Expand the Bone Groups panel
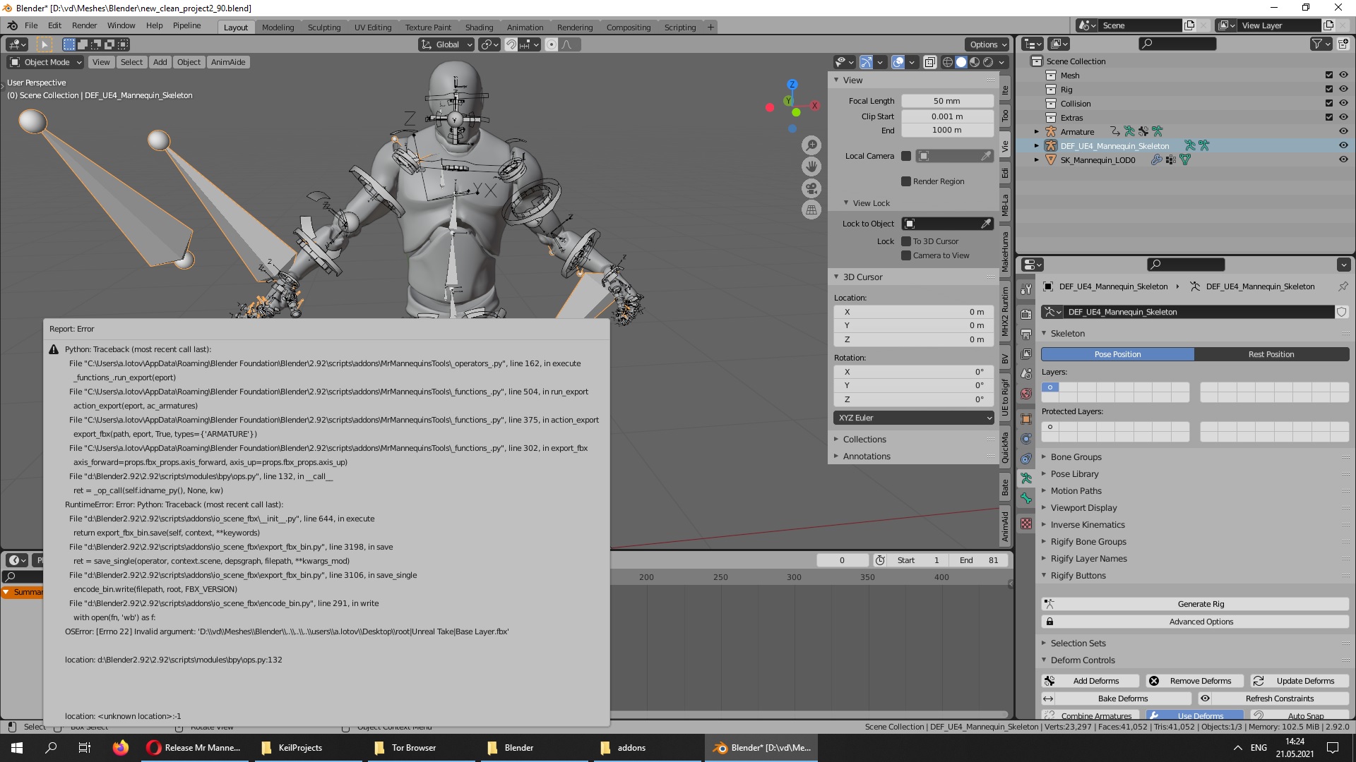This screenshot has height=762, width=1356. 1076,457
